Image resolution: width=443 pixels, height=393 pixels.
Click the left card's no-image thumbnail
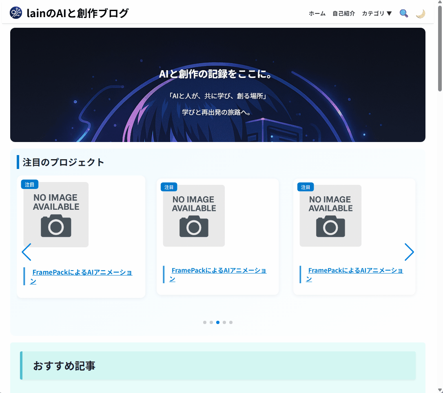pos(56,215)
